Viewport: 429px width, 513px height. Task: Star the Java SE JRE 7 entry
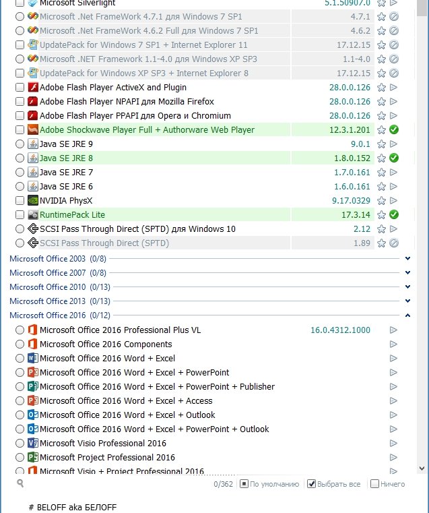(x=381, y=173)
